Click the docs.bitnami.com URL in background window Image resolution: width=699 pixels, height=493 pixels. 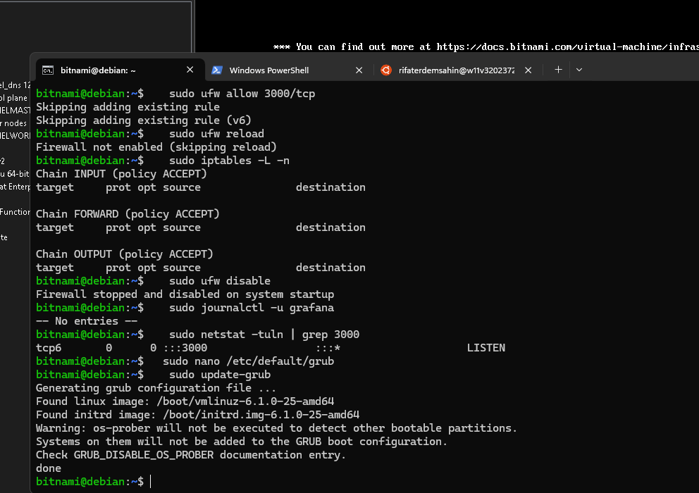pos(567,46)
